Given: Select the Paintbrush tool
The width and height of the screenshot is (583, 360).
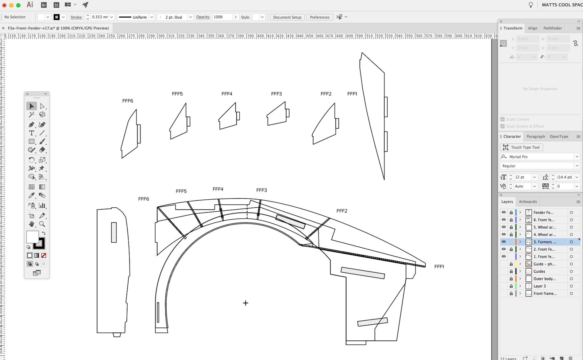Looking at the screenshot, I should pyautogui.click(x=42, y=141).
